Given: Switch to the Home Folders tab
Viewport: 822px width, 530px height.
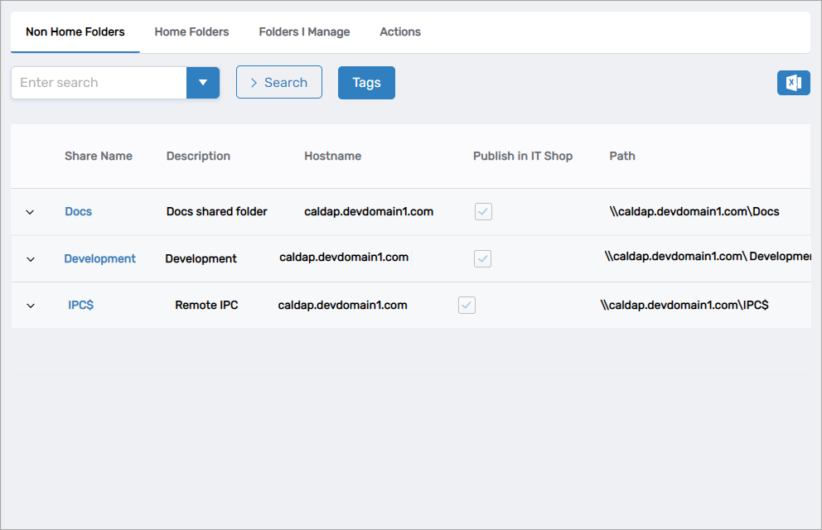Looking at the screenshot, I should pyautogui.click(x=191, y=32).
